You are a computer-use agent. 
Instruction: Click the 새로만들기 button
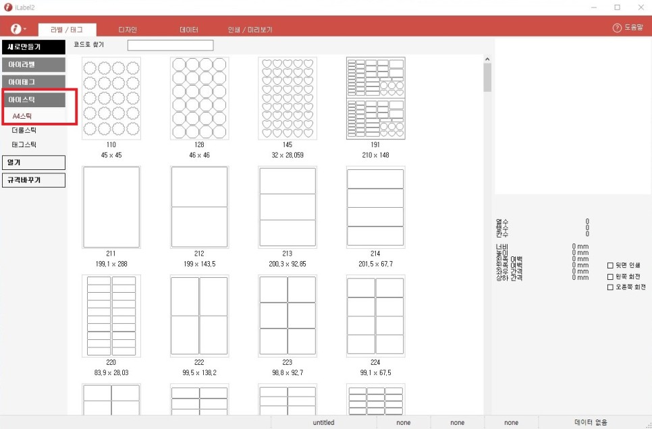coord(34,47)
